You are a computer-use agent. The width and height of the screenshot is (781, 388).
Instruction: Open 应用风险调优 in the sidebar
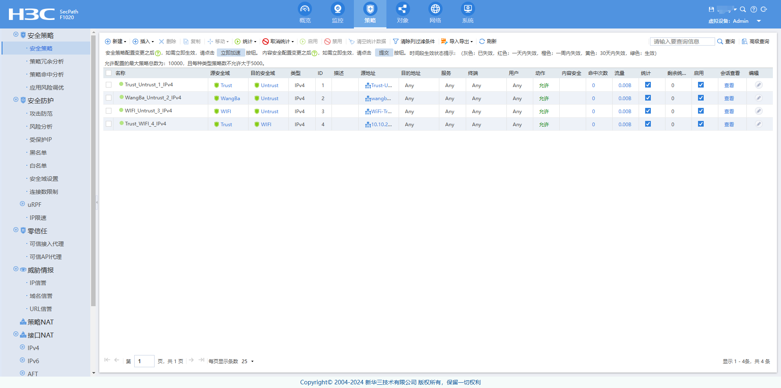pos(46,88)
